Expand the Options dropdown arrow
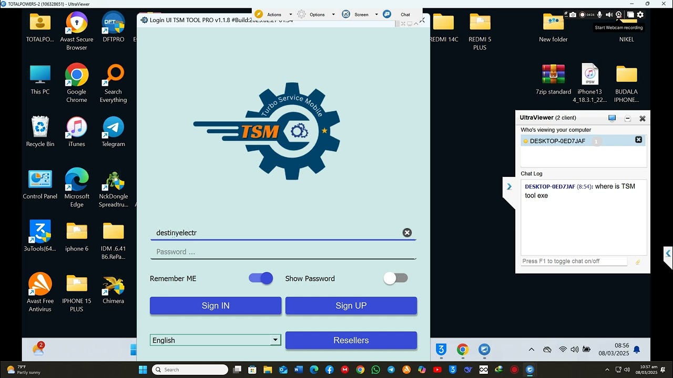Viewport: 673px width, 378px height. click(x=333, y=15)
